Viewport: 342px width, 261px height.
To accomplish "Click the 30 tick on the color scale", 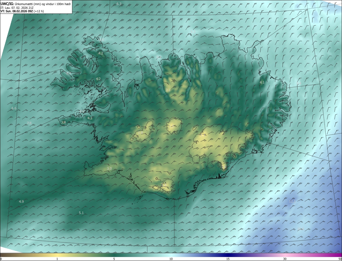I will point(285,259).
